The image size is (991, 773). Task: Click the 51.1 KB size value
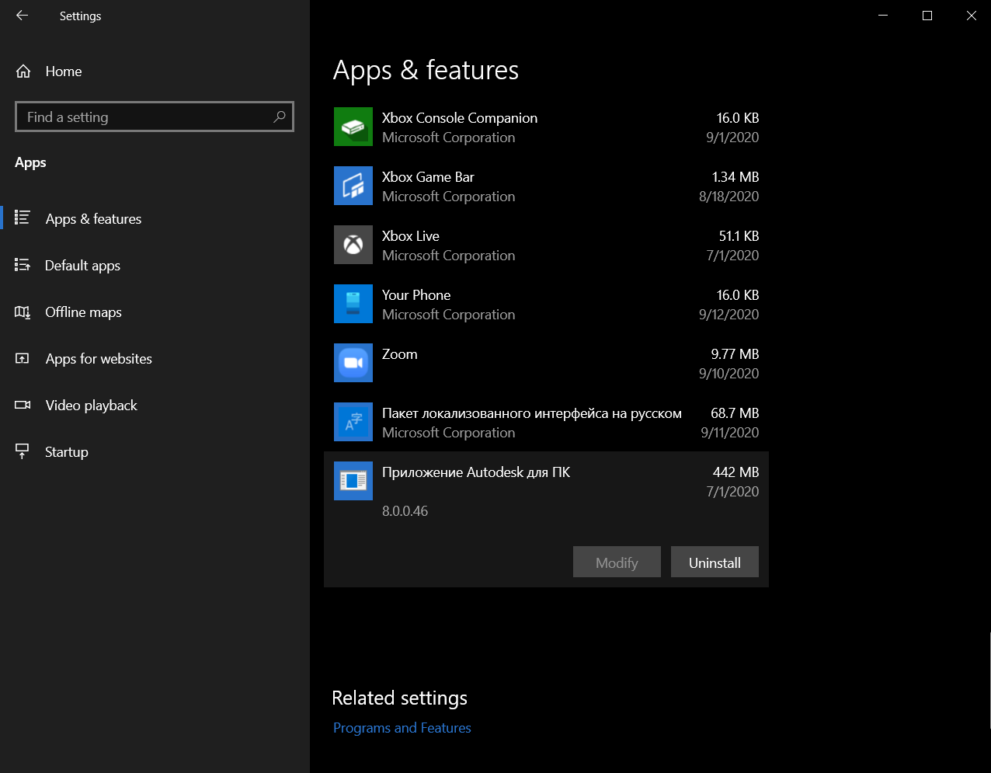(739, 236)
